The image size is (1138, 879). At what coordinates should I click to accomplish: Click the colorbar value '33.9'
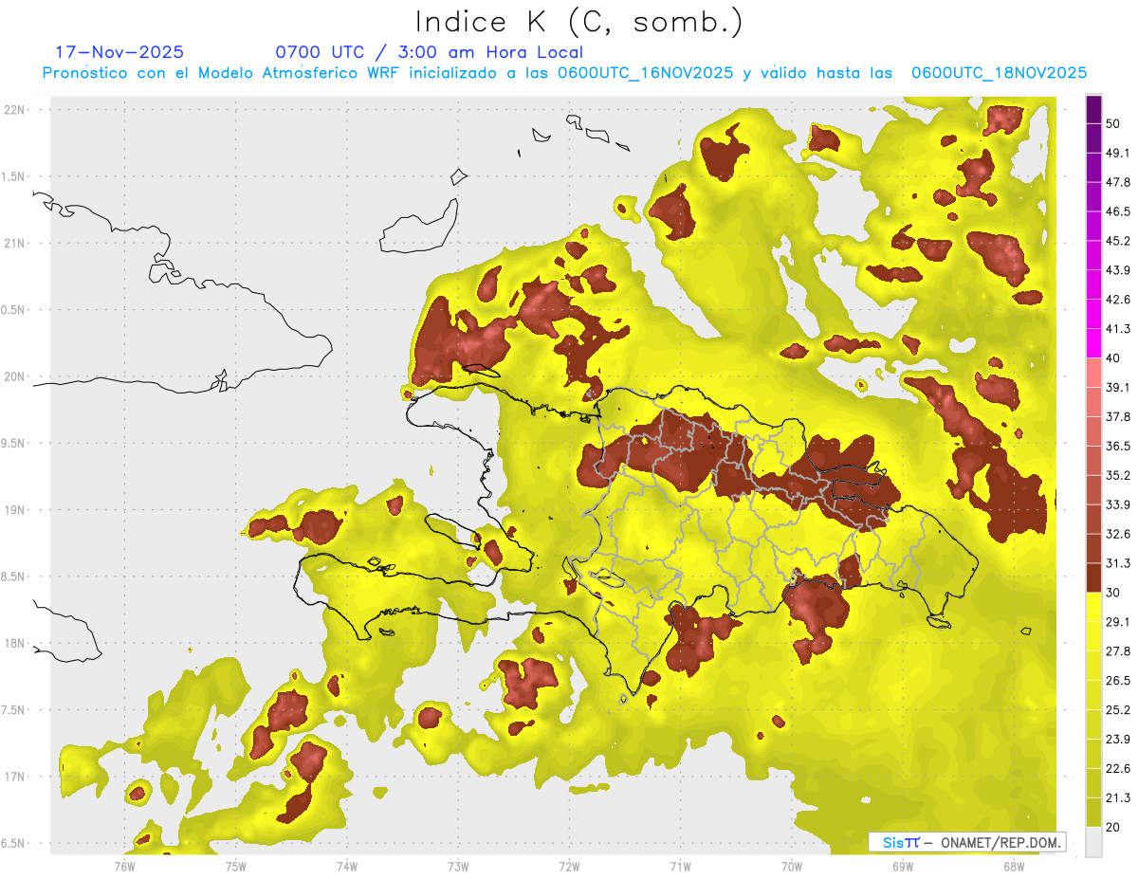(1118, 504)
